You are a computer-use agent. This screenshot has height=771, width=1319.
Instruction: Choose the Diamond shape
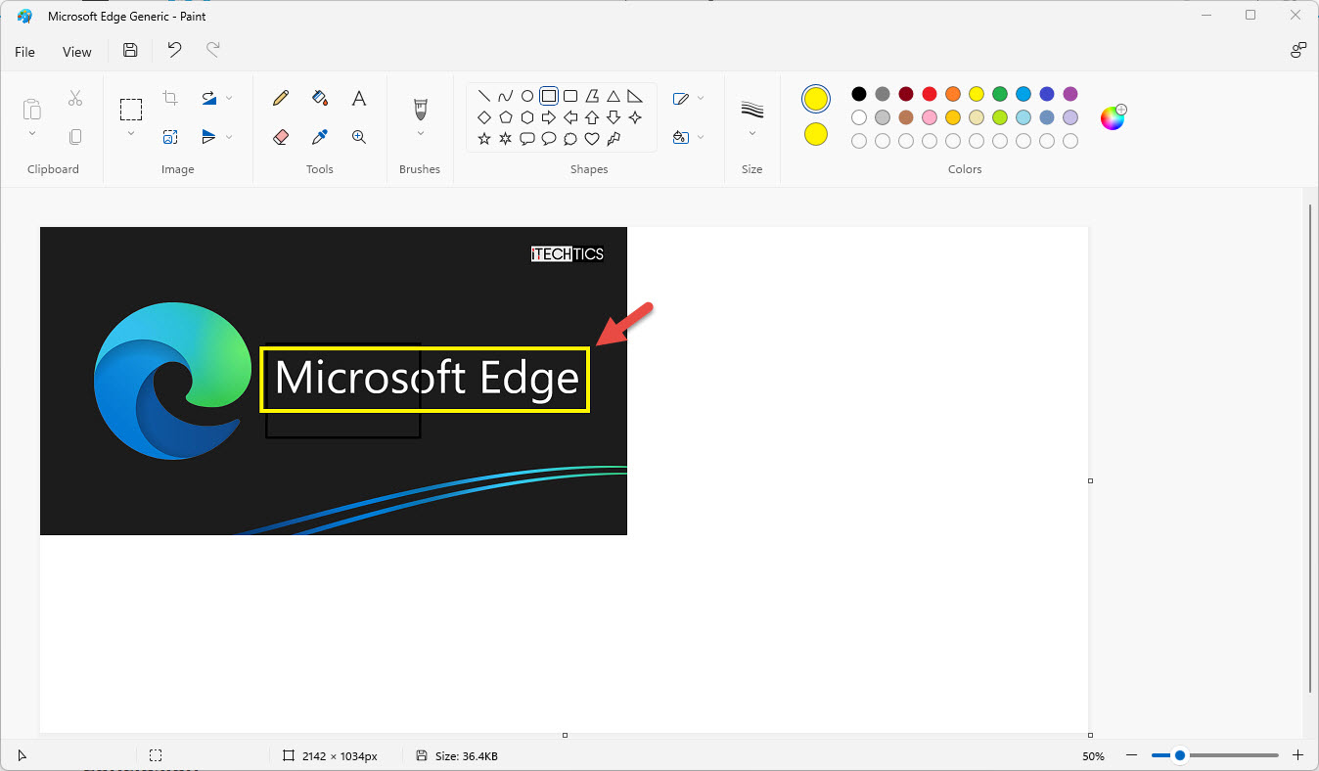click(484, 117)
